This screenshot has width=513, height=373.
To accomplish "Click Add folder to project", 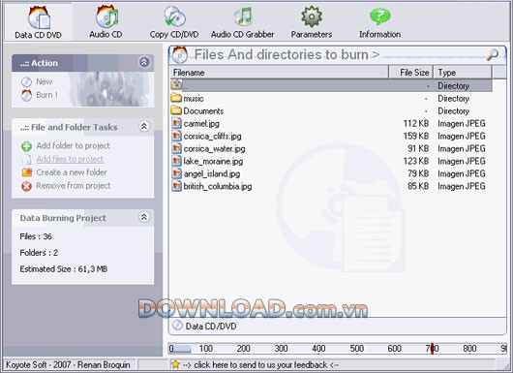I will (73, 145).
